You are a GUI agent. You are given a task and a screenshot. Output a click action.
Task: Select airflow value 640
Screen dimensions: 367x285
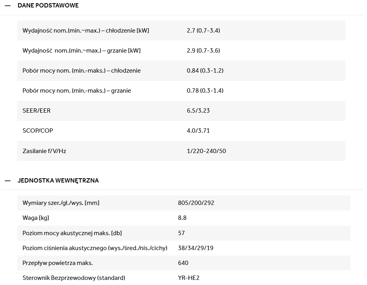(183, 263)
